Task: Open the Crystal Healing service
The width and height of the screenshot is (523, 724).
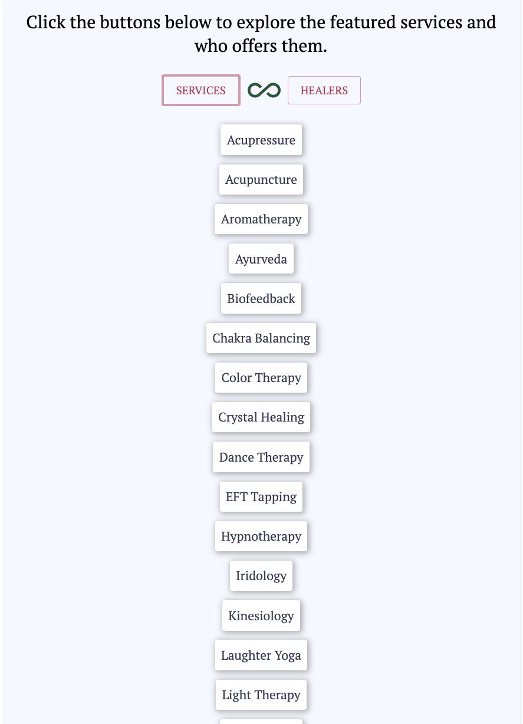Action: (x=261, y=417)
